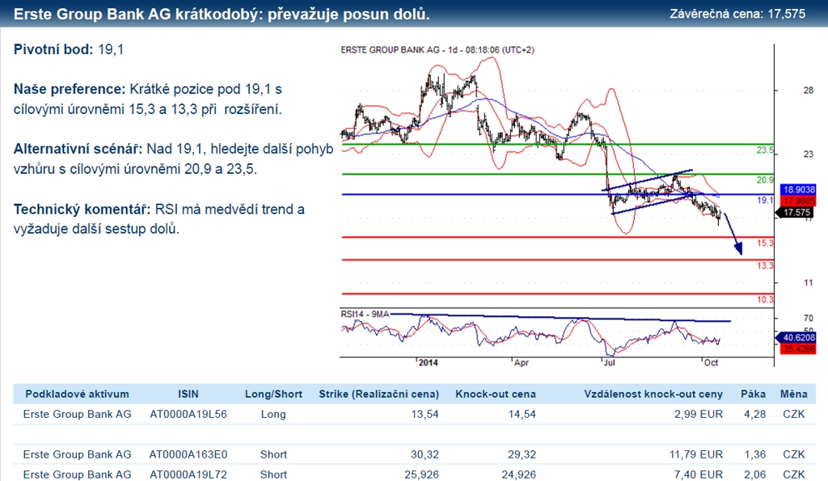Click the green 20.9 resistance level label
The image size is (828, 481).
click(x=765, y=180)
